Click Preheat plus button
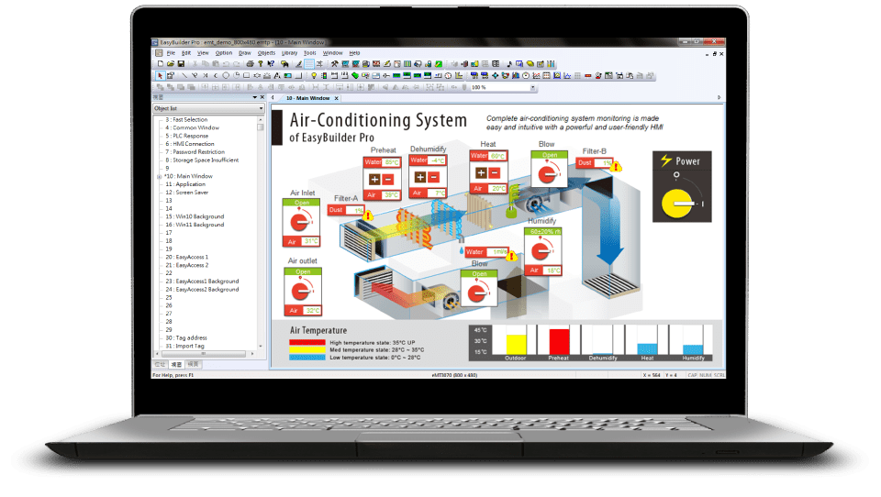The height and width of the screenshot is (497, 881). (x=374, y=180)
